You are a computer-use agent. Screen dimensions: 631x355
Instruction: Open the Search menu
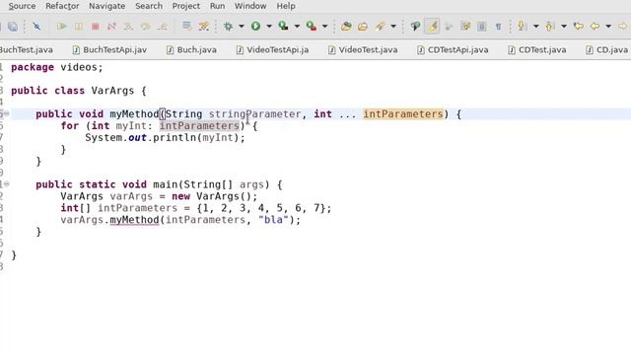[149, 6]
